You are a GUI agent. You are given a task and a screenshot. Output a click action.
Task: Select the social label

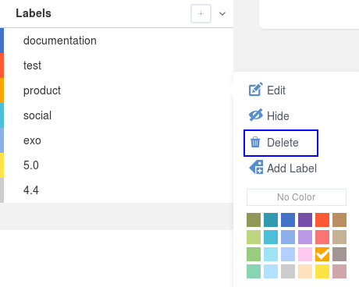pyautogui.click(x=116, y=115)
